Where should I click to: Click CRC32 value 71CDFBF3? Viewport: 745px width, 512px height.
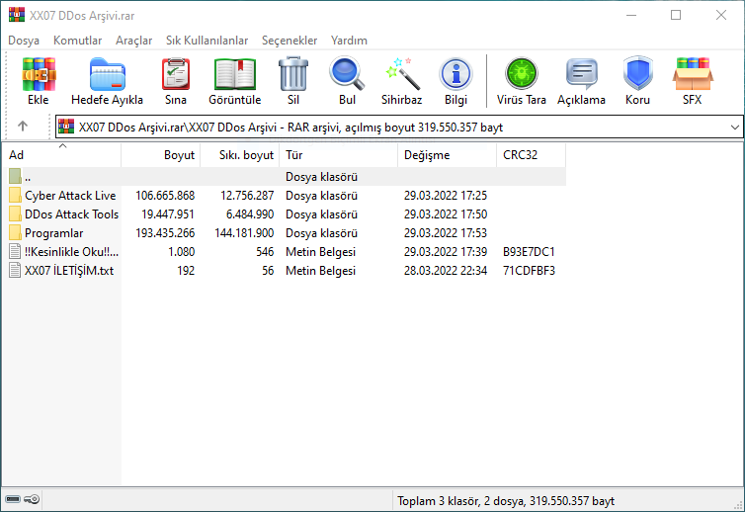529,271
